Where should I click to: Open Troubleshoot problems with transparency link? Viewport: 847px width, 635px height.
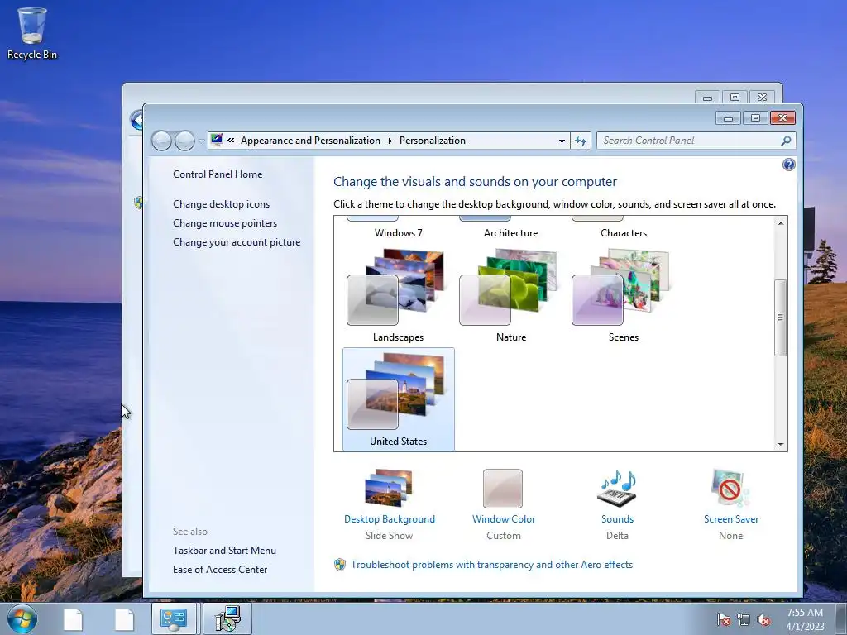(x=491, y=565)
